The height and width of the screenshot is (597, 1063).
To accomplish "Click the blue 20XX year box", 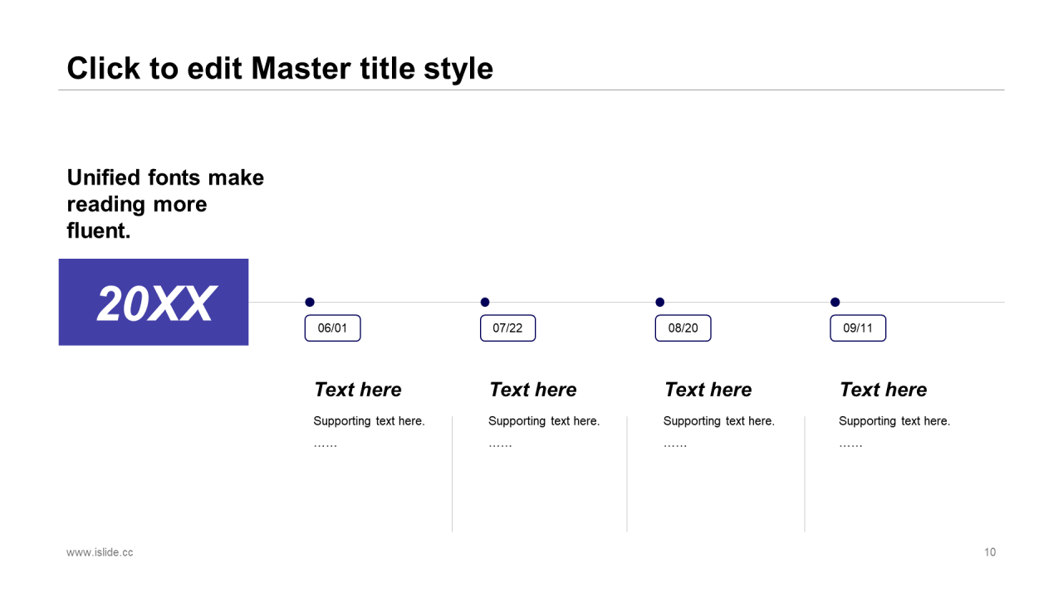I will tap(154, 302).
